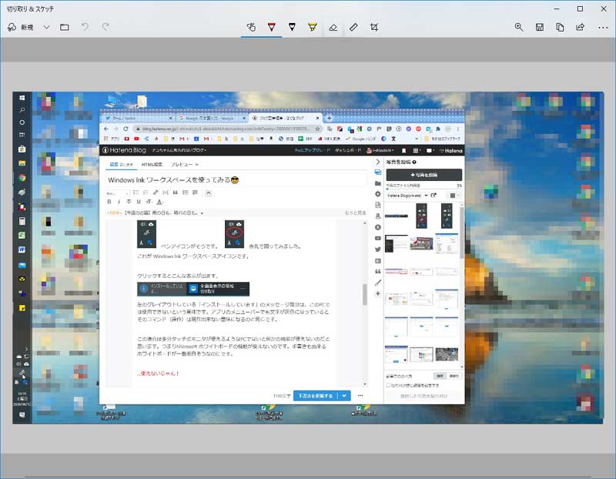Save the snip with the floppy icon
616x479 pixels.
(x=540, y=27)
